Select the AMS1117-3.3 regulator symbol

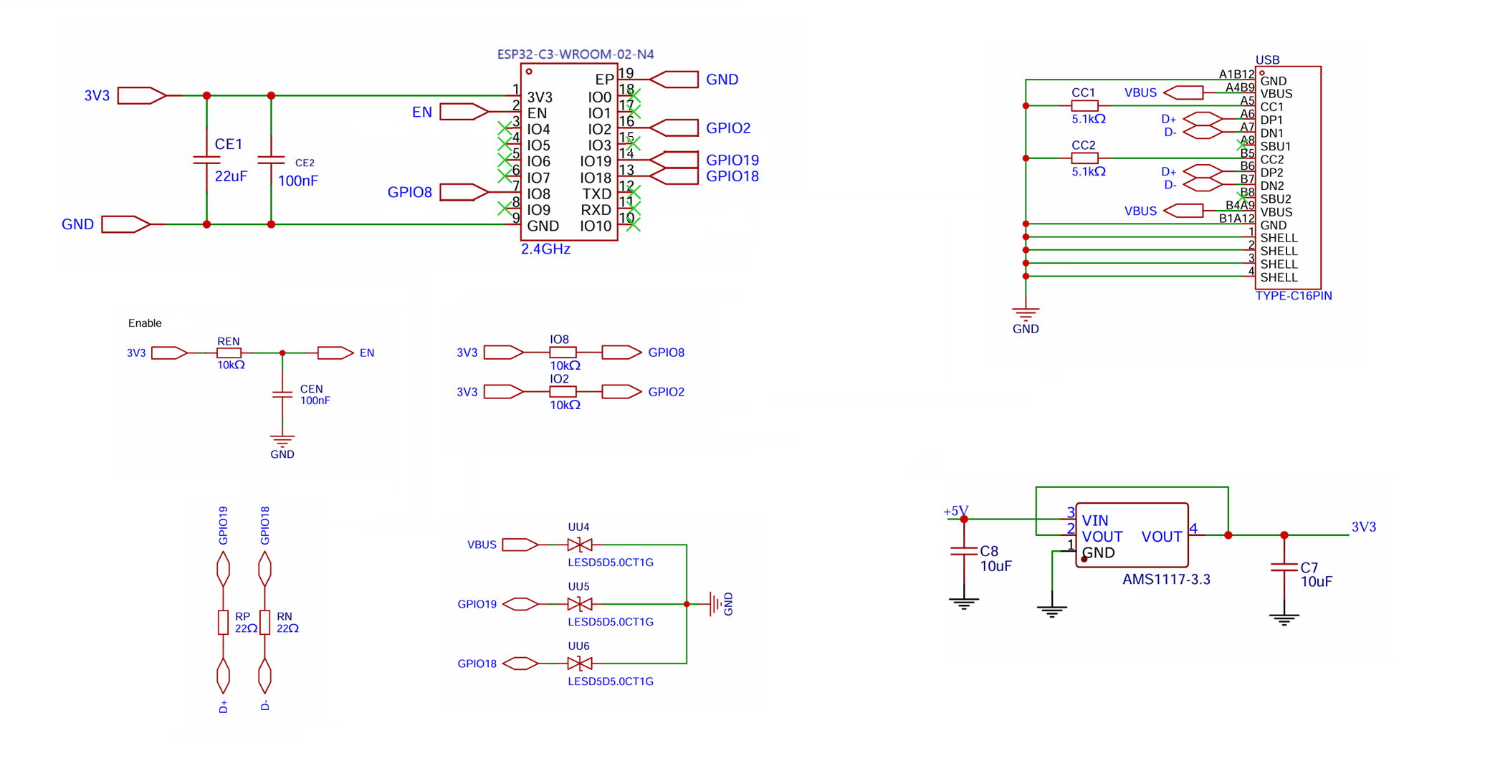1132,535
